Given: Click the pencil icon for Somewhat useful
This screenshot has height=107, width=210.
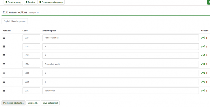Looking at the screenshot, I should click(x=202, y=64).
